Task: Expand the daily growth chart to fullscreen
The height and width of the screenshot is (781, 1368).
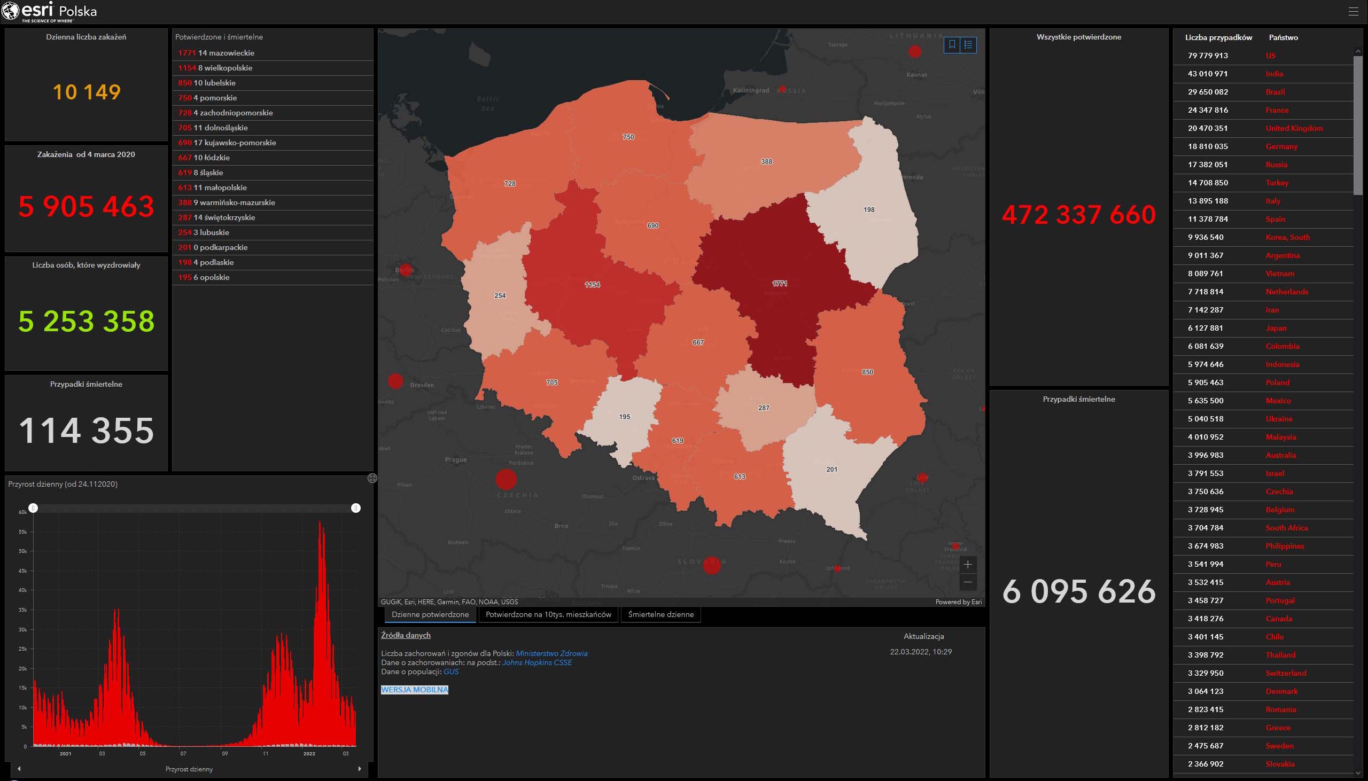Action: click(372, 478)
